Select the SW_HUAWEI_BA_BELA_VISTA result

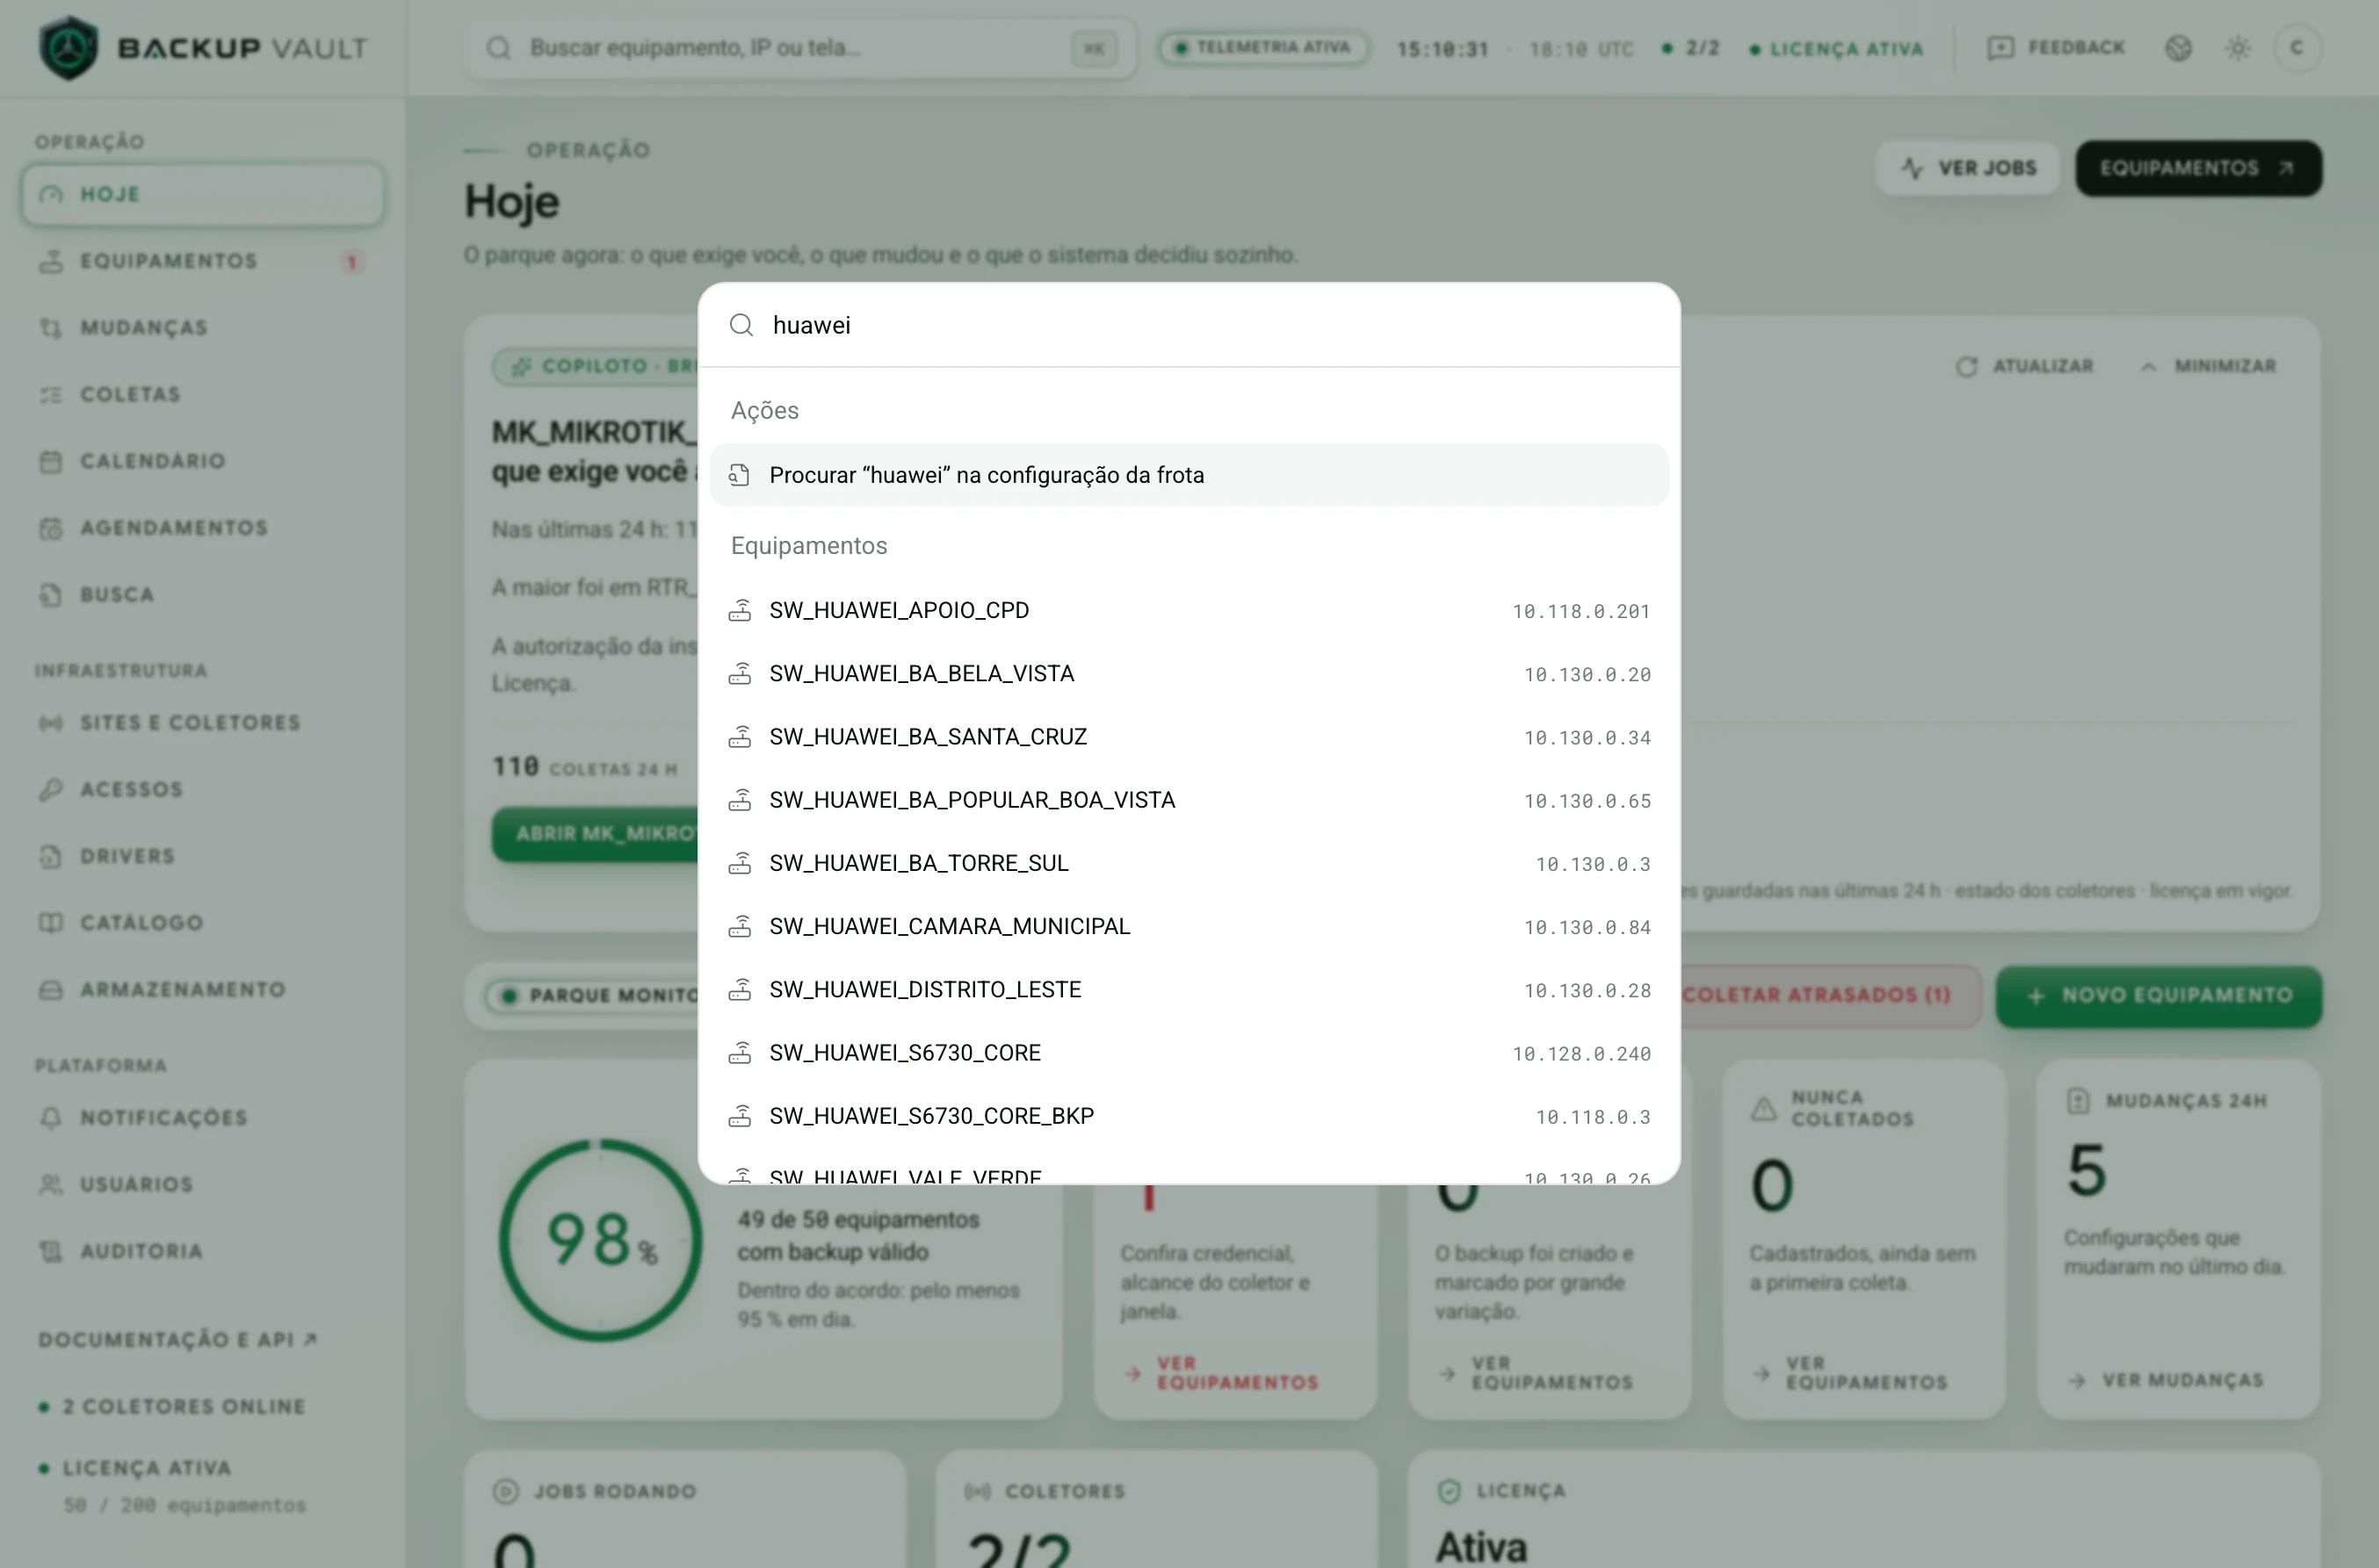1189,674
